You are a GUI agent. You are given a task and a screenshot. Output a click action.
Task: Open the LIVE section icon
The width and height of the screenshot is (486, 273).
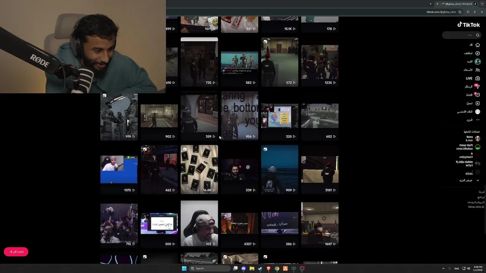[478, 78]
